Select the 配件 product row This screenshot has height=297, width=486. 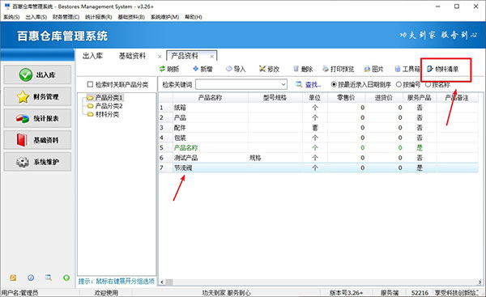tap(318, 128)
